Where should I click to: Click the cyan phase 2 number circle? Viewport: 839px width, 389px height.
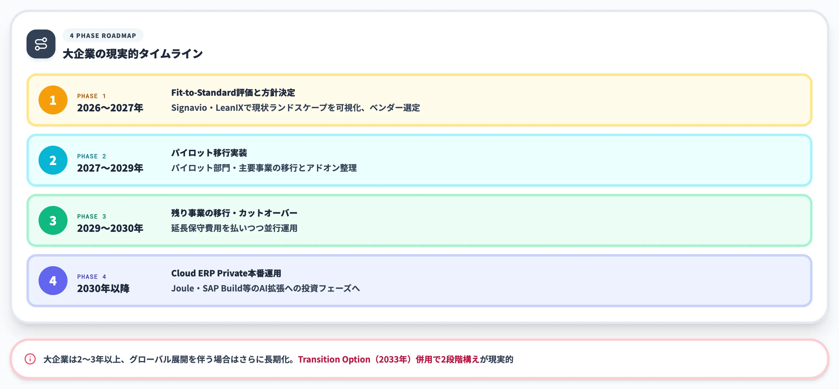click(x=53, y=160)
